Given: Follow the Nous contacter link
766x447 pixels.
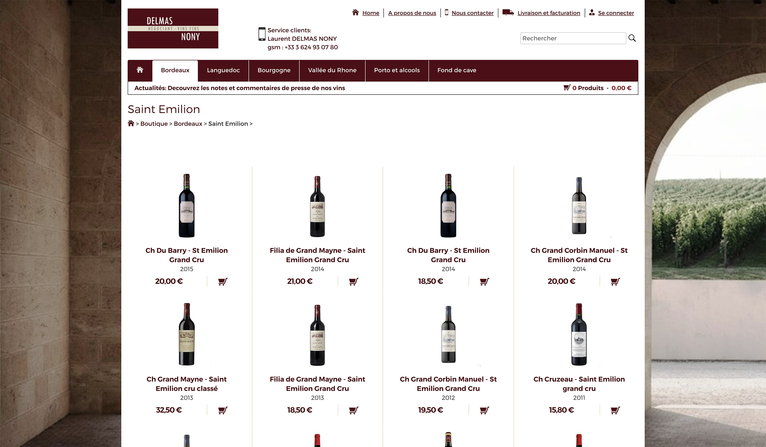Looking at the screenshot, I should pos(472,13).
